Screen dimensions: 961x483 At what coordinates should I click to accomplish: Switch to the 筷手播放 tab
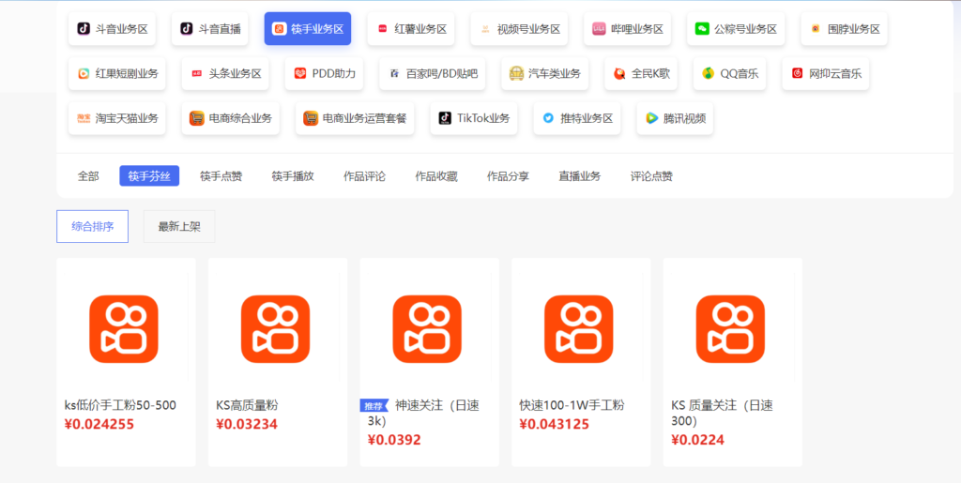coord(293,176)
